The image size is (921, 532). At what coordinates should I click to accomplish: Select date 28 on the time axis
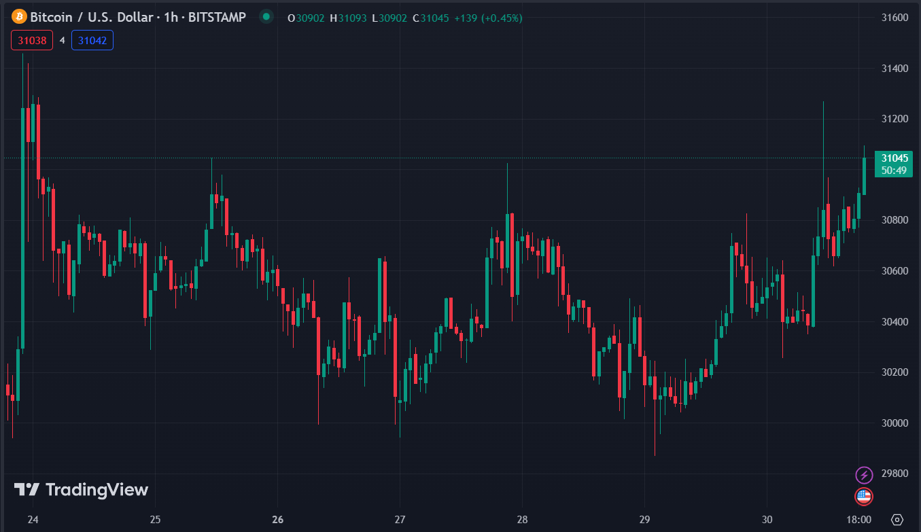522,519
